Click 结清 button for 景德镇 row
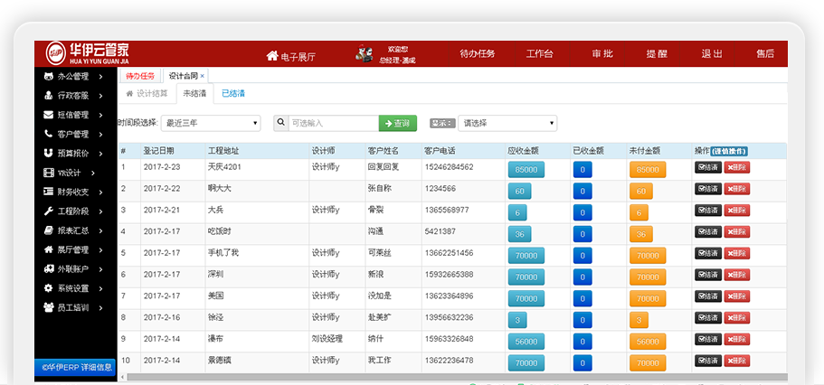The width and height of the screenshot is (824, 385). (x=708, y=361)
